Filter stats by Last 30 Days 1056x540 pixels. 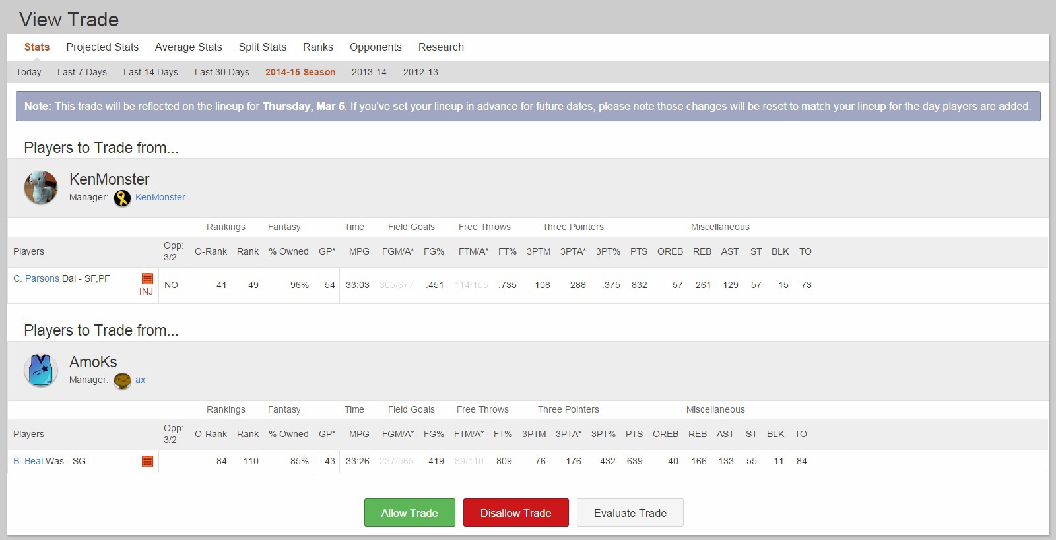point(222,72)
